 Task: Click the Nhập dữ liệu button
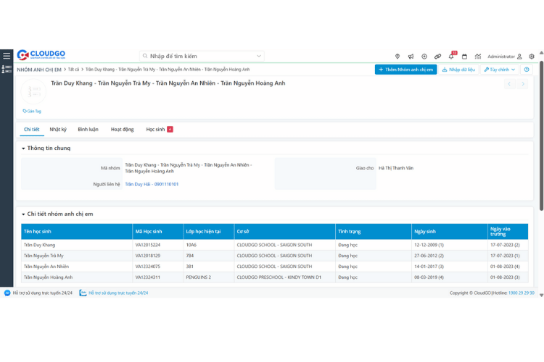point(459,70)
